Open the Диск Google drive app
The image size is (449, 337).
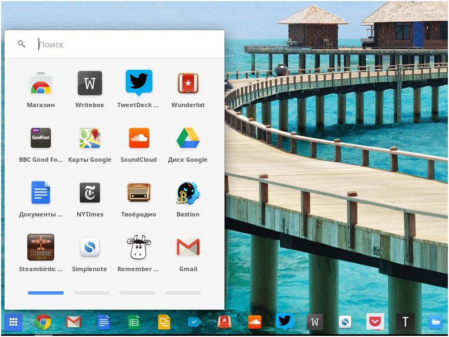coord(188,137)
